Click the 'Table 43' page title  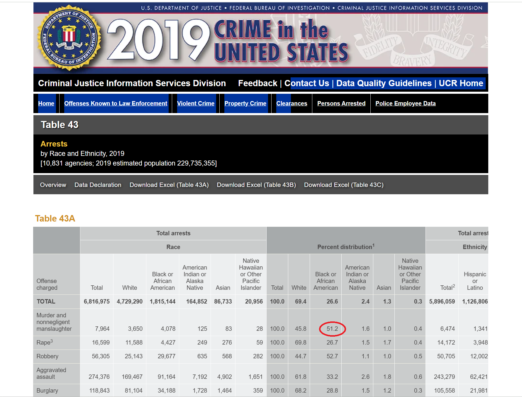(x=60, y=125)
